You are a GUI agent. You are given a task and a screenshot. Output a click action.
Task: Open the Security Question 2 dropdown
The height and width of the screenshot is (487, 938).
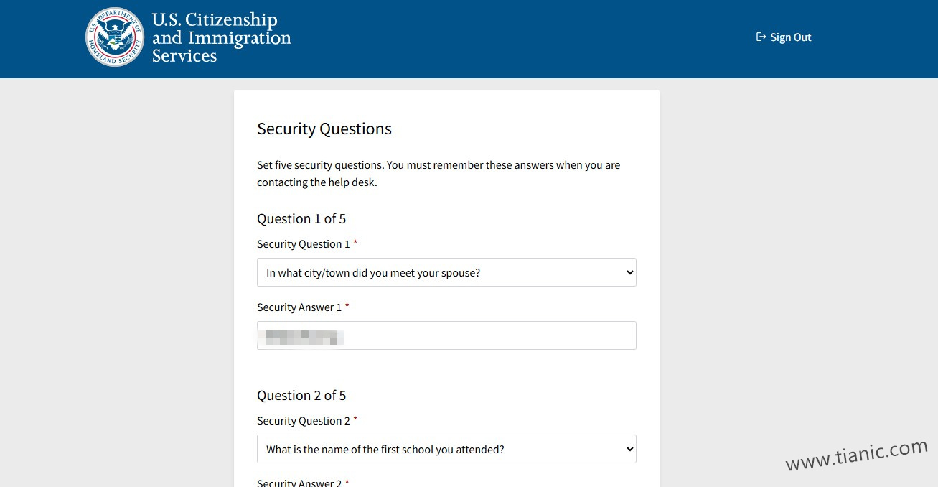tap(446, 450)
